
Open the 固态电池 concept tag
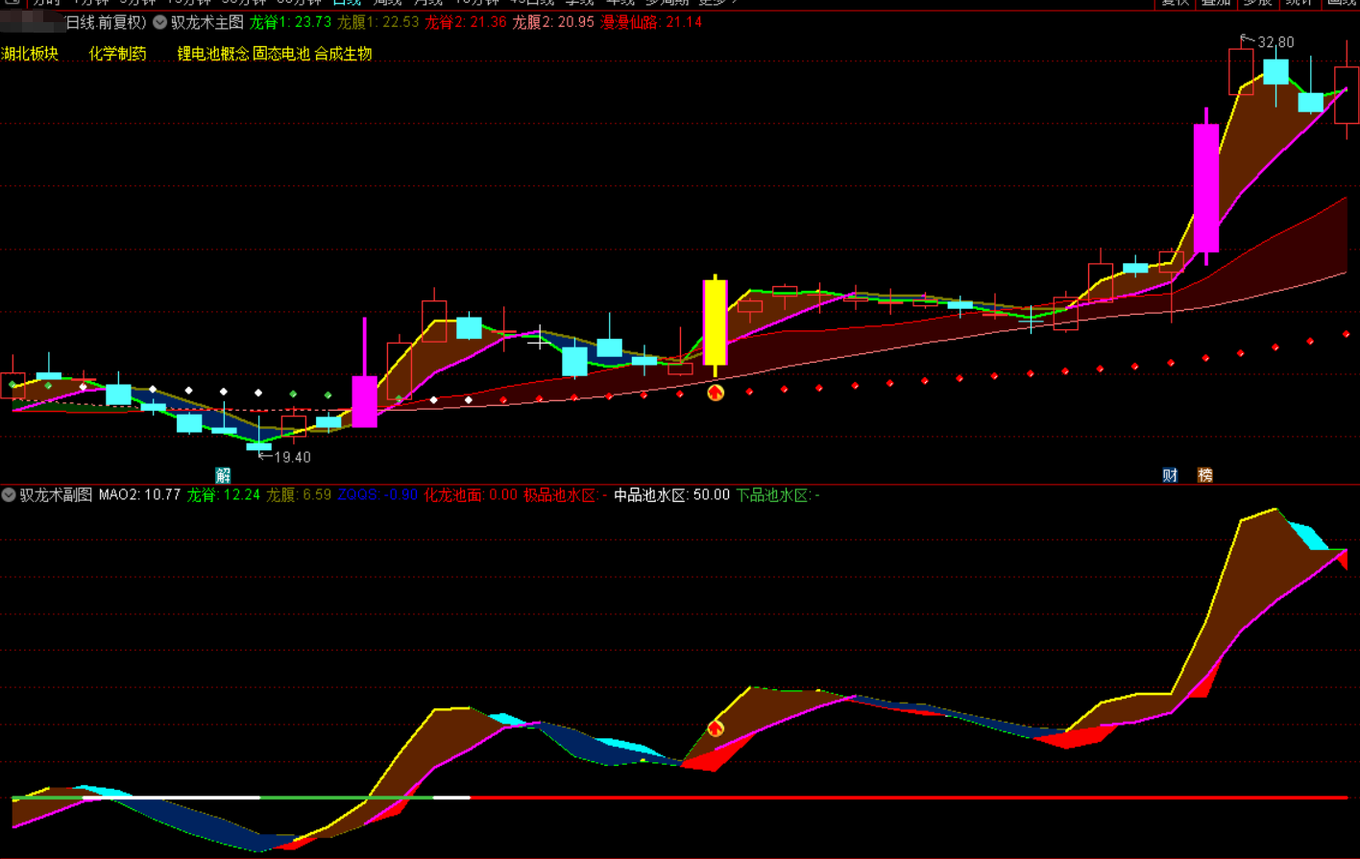pos(281,54)
